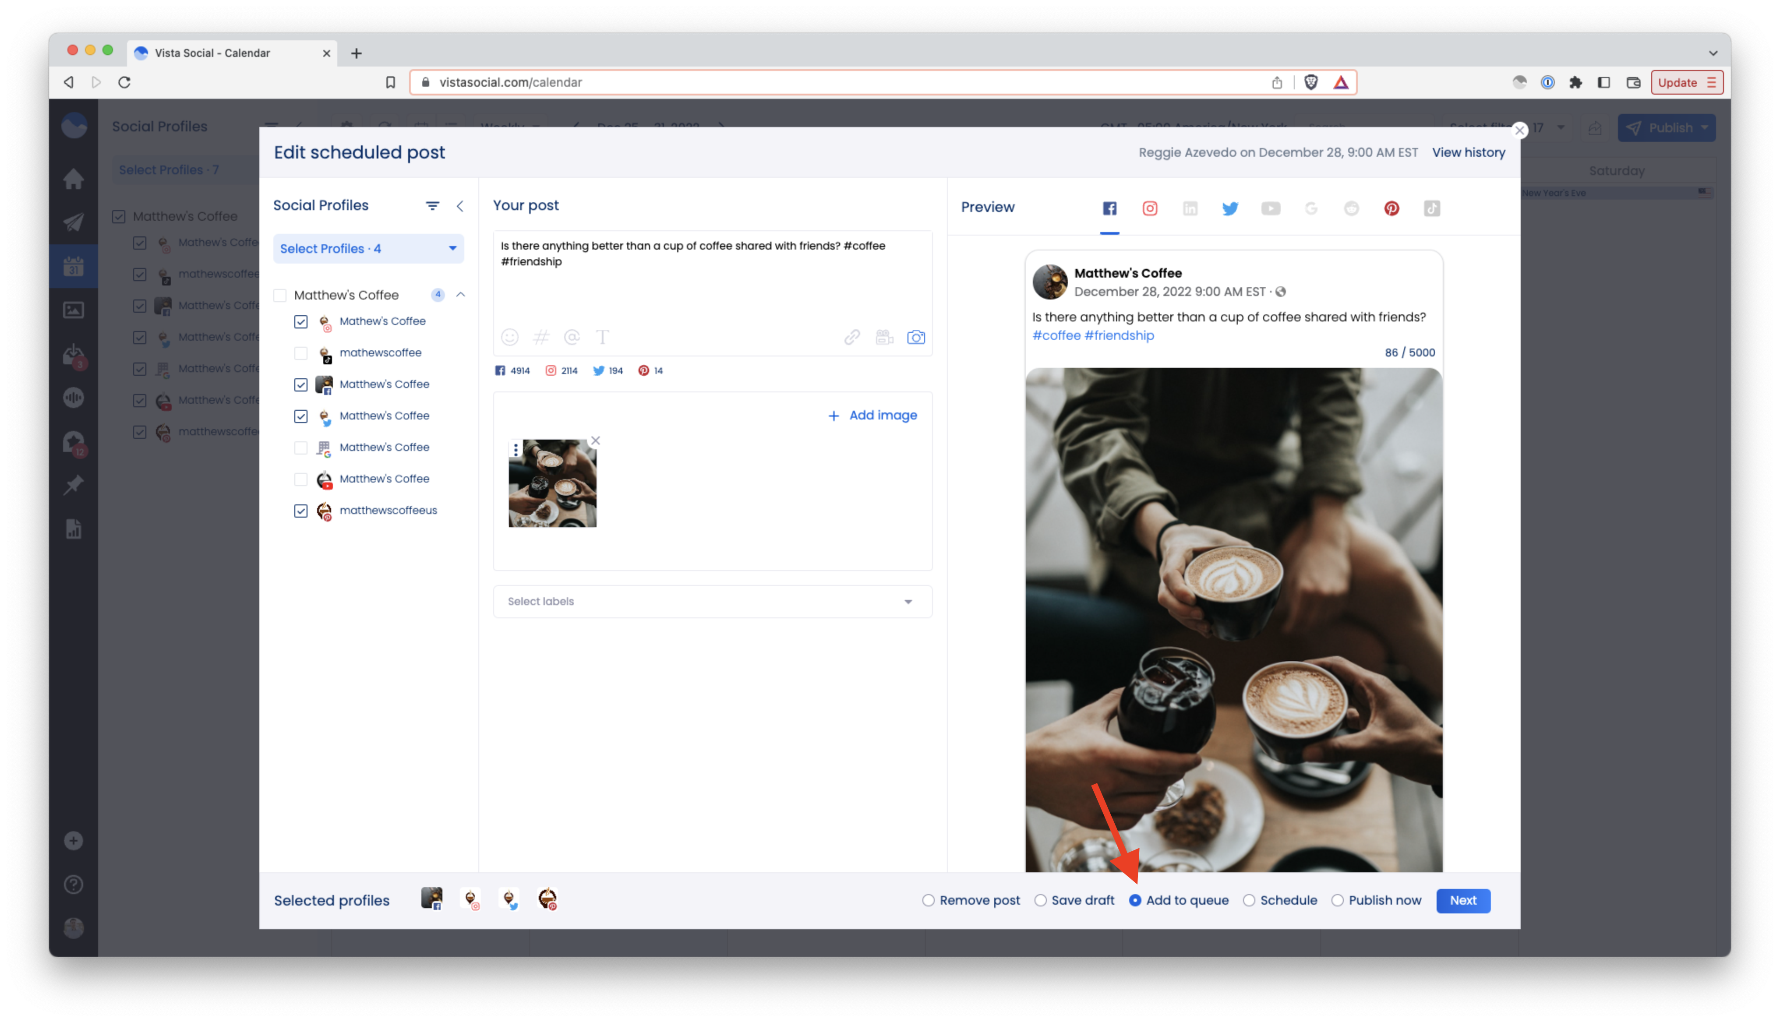Open the Reports icon in sidebar
The height and width of the screenshot is (1022, 1780).
coord(74,529)
